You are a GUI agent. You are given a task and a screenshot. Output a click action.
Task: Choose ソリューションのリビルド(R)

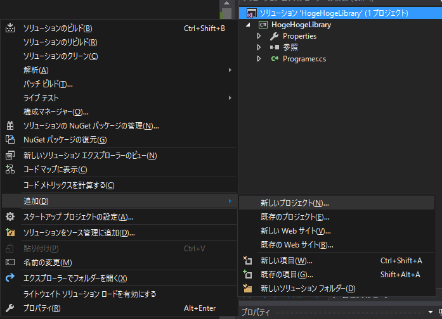point(119,42)
